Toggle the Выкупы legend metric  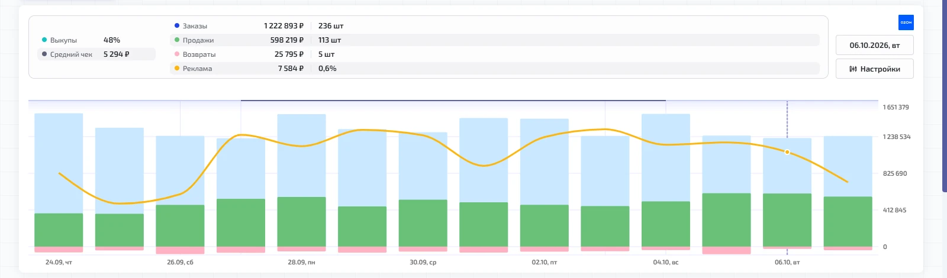point(96,40)
